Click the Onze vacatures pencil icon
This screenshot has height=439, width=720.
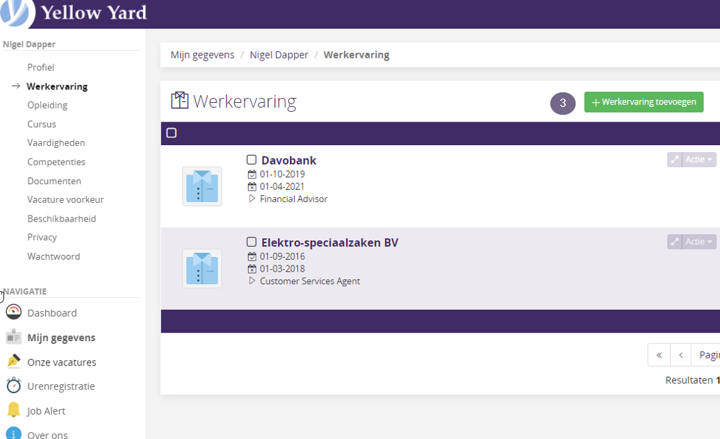click(x=14, y=361)
